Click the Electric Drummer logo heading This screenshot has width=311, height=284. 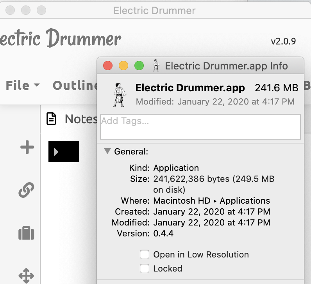(61, 38)
